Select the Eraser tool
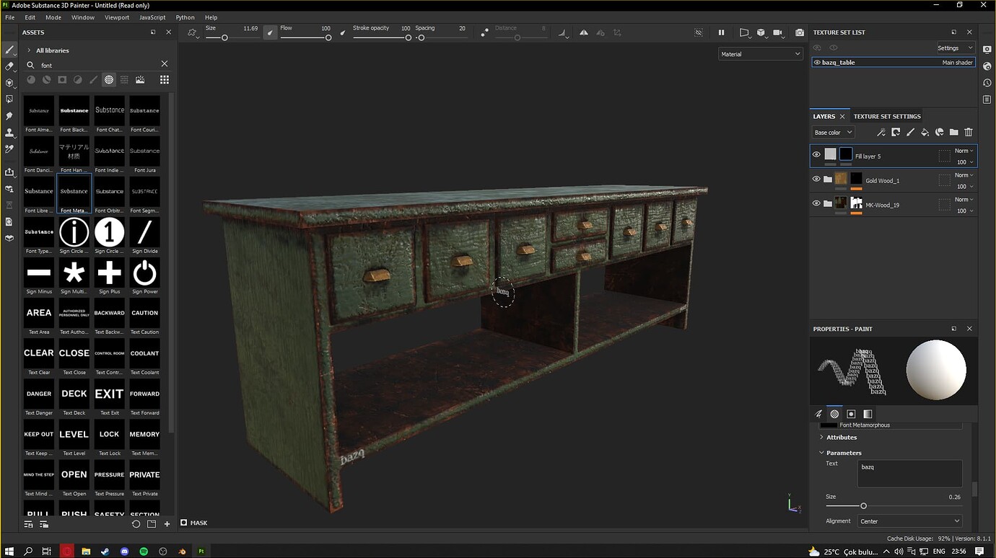The height and width of the screenshot is (558, 996). pos(9,66)
